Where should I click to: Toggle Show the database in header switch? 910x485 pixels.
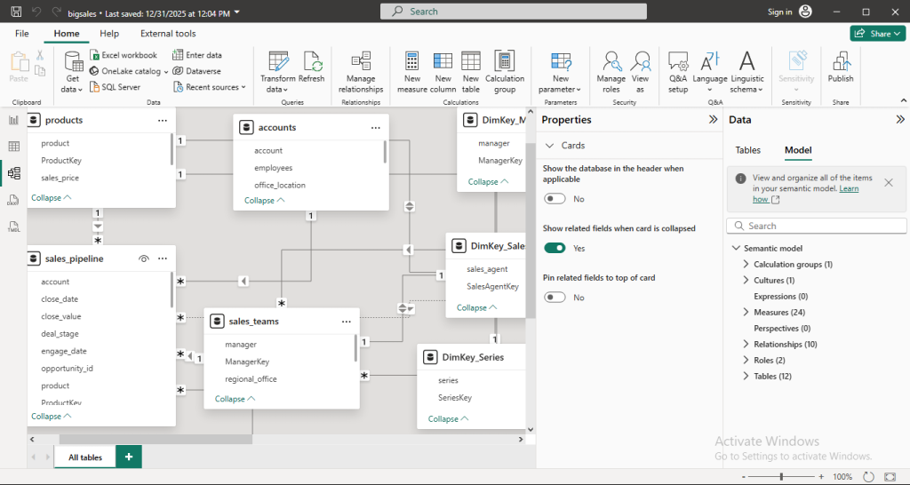tap(555, 199)
